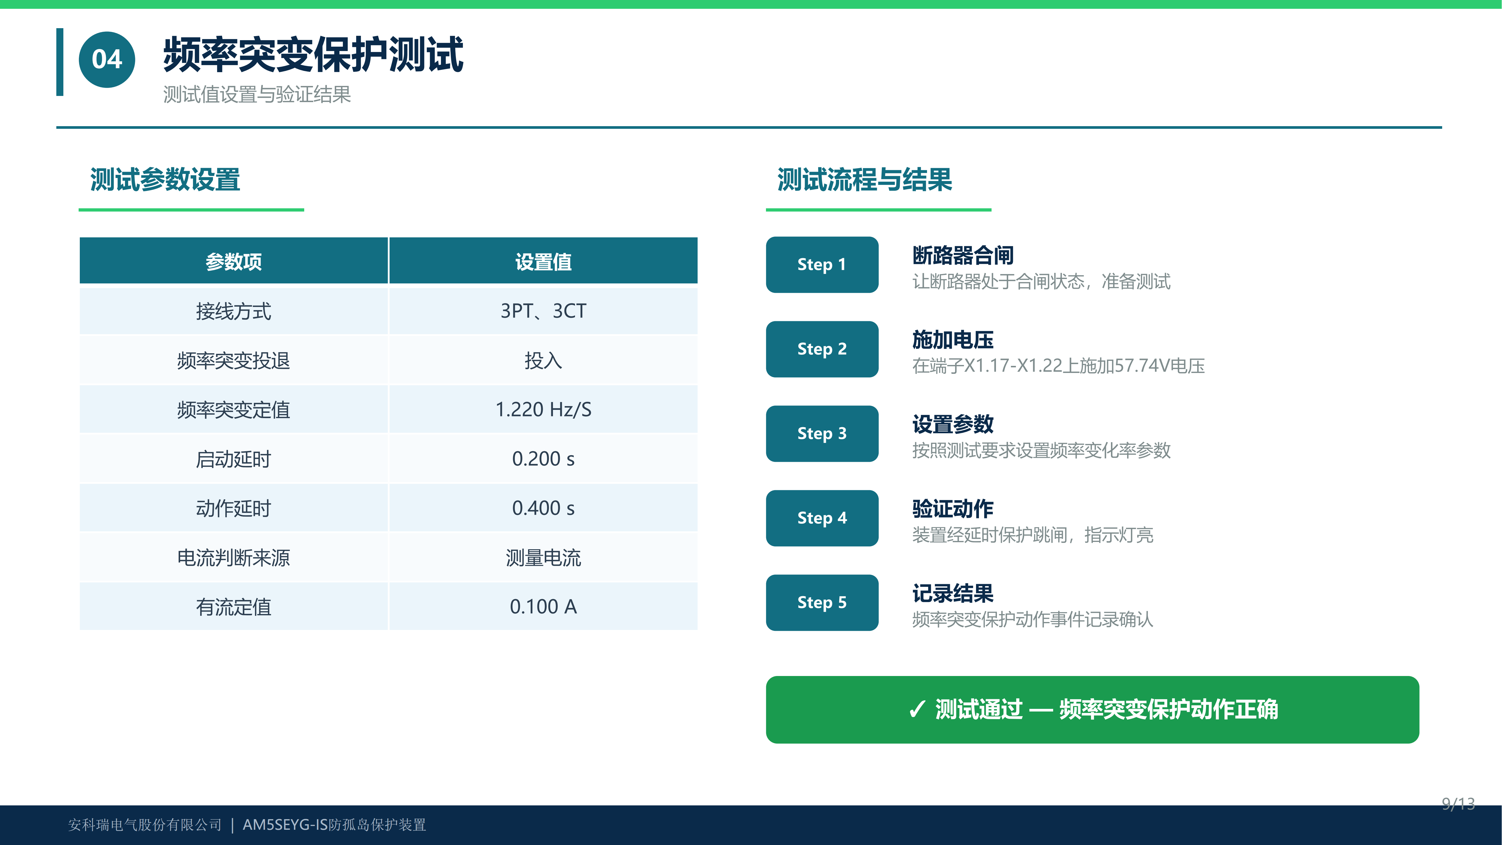Click the text 频率突变保护动作事件记录确认
Image resolution: width=1502 pixels, height=845 pixels.
click(1033, 619)
